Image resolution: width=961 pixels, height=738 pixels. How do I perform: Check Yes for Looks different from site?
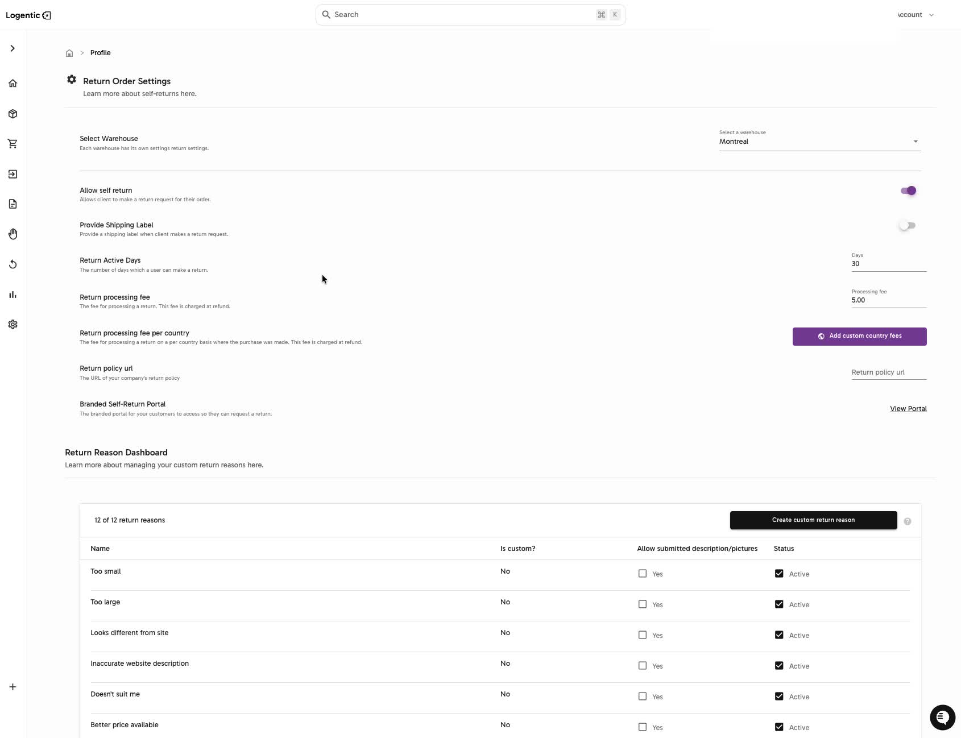pos(643,635)
